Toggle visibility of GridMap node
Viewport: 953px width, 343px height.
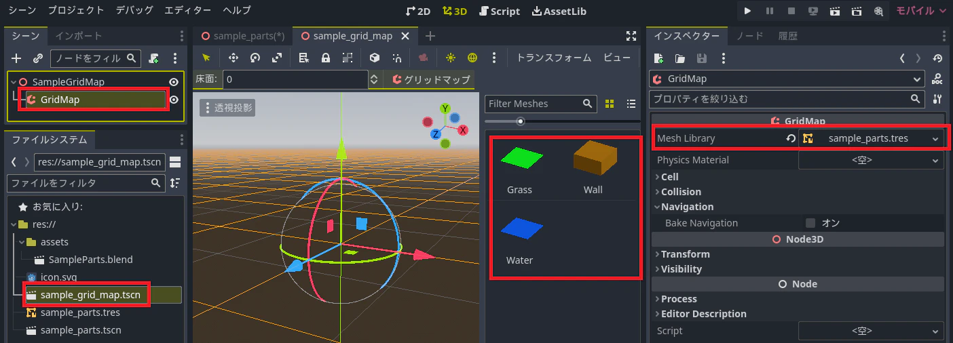point(174,100)
